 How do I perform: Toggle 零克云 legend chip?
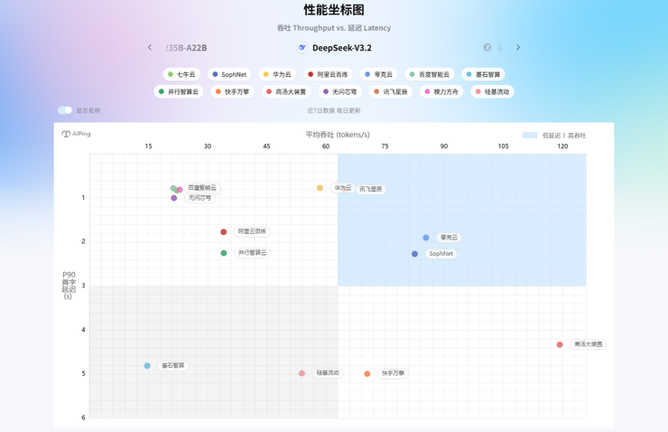(x=379, y=74)
